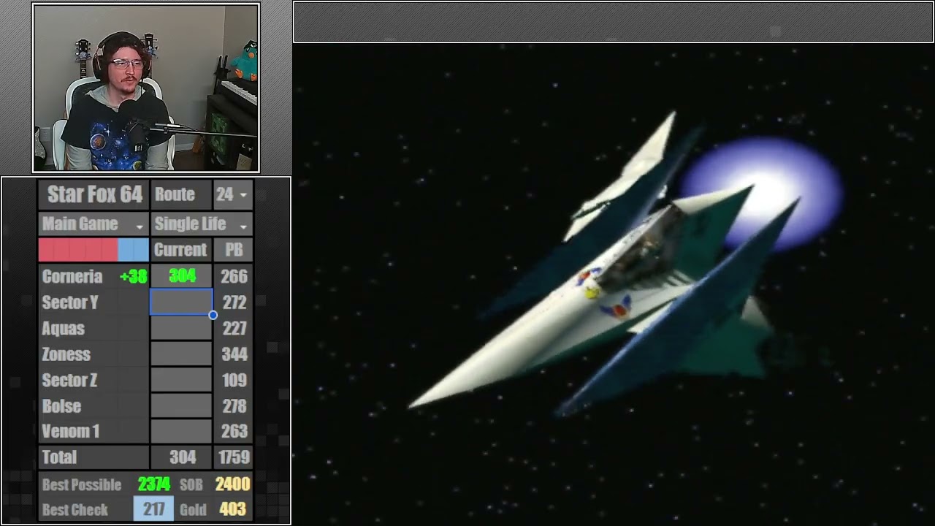Screen dimensions: 935x526
Task: Click the Zoness level name
Action: 66,354
